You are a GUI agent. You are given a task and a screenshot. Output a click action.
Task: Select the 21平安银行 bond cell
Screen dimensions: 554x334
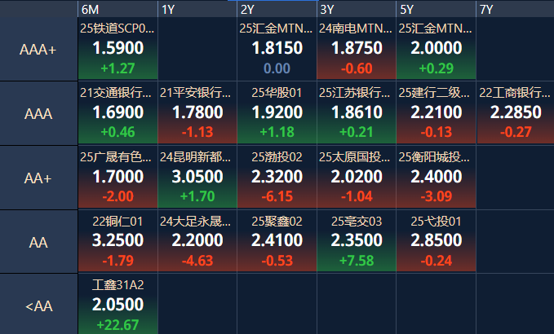click(x=197, y=113)
